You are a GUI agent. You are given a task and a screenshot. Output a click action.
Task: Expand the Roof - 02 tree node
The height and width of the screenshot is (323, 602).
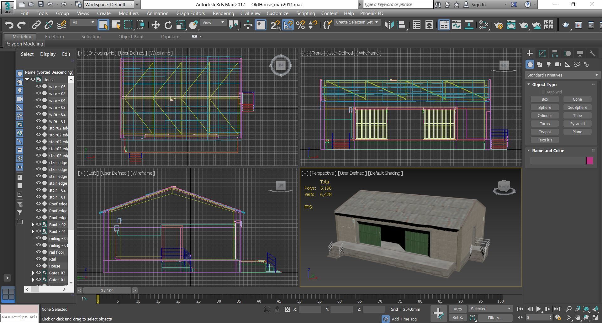pos(33,225)
